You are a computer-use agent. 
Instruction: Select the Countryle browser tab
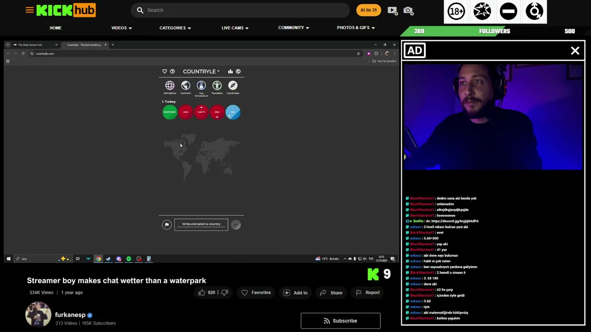[x=84, y=45]
